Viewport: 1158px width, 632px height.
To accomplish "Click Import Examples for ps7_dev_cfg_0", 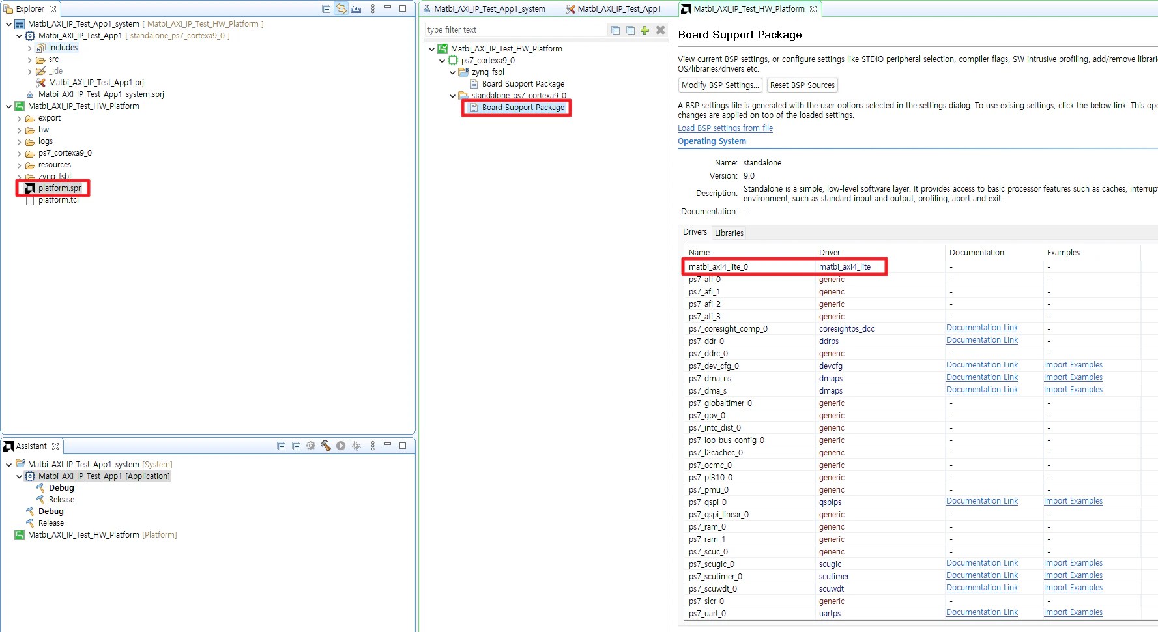I will pos(1073,365).
